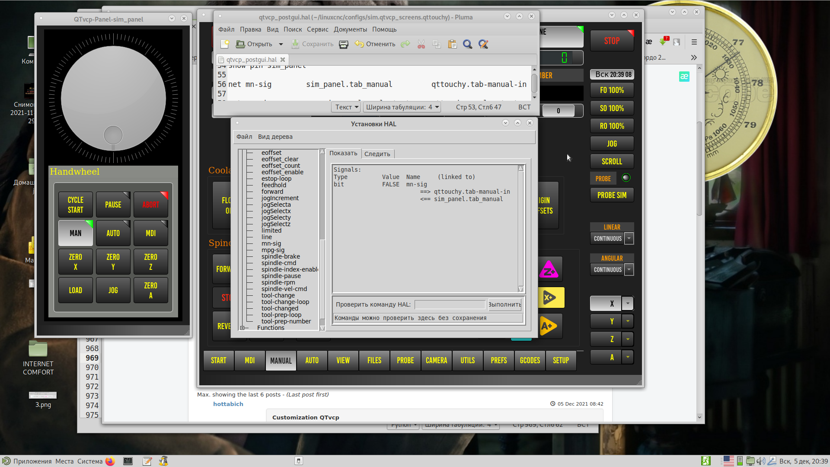Create a new document in Pluma toolbar
Image resolution: width=830 pixels, height=467 pixels.
coord(225,44)
